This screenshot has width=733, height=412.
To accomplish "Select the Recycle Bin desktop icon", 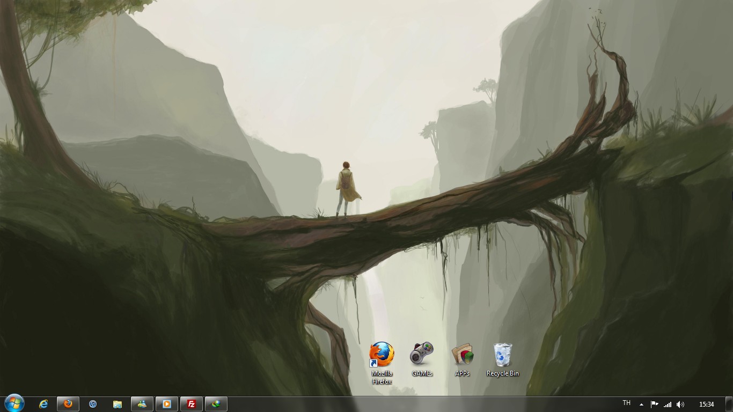I will (503, 355).
